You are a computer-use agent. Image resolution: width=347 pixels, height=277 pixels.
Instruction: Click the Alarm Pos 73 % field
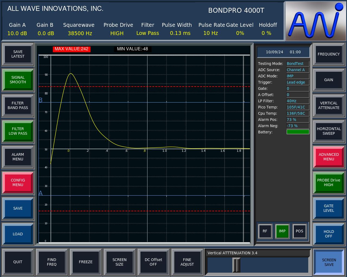tap(298, 120)
